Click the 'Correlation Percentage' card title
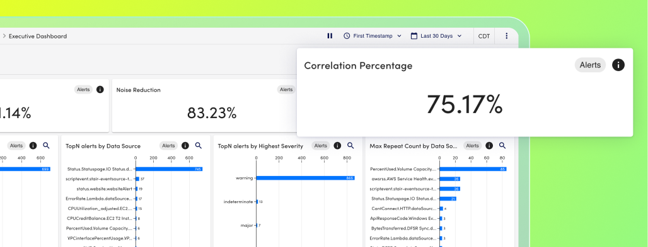The height and width of the screenshot is (247, 648). pos(358,65)
